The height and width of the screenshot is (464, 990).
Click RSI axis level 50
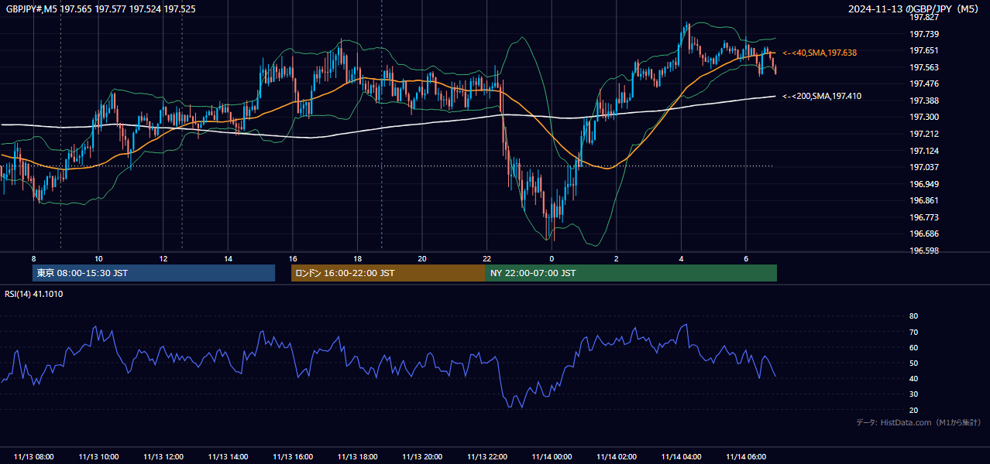[x=913, y=363]
